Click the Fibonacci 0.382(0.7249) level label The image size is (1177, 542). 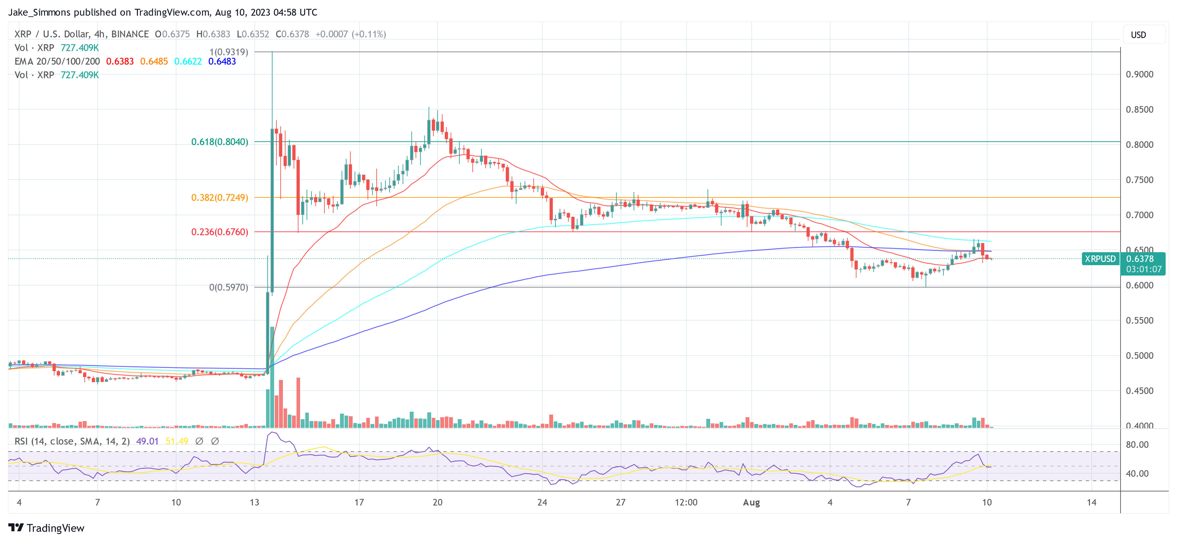220,198
